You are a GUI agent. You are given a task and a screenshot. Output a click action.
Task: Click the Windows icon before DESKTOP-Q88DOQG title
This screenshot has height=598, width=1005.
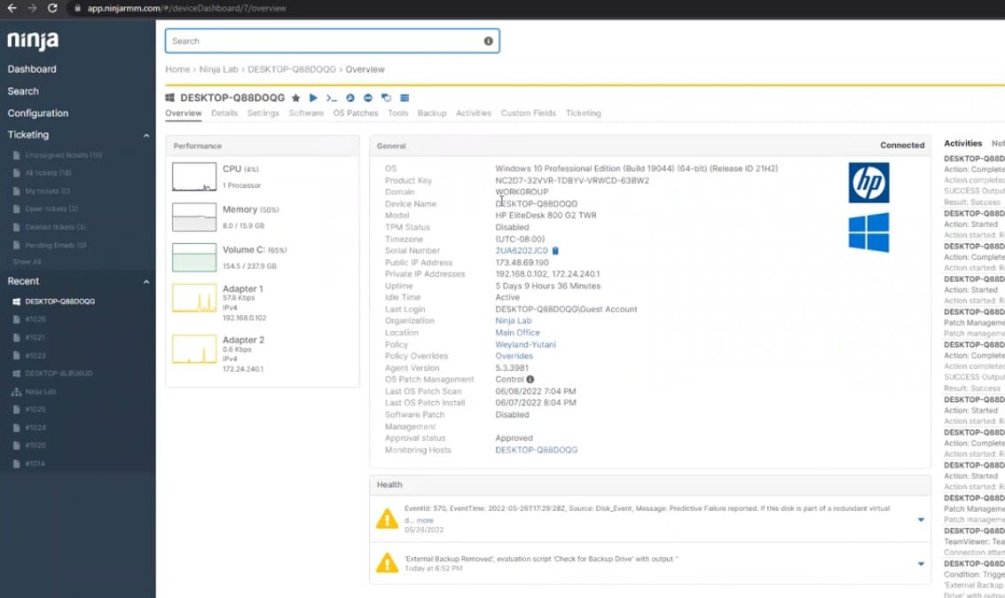169,98
